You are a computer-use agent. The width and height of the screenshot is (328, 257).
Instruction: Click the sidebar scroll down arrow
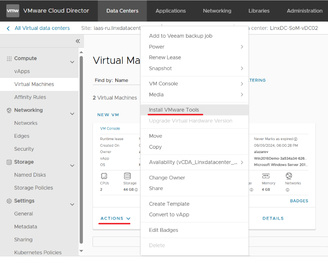tap(82, 251)
